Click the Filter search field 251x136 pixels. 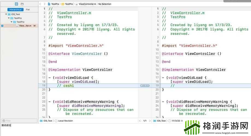tap(19, 121)
